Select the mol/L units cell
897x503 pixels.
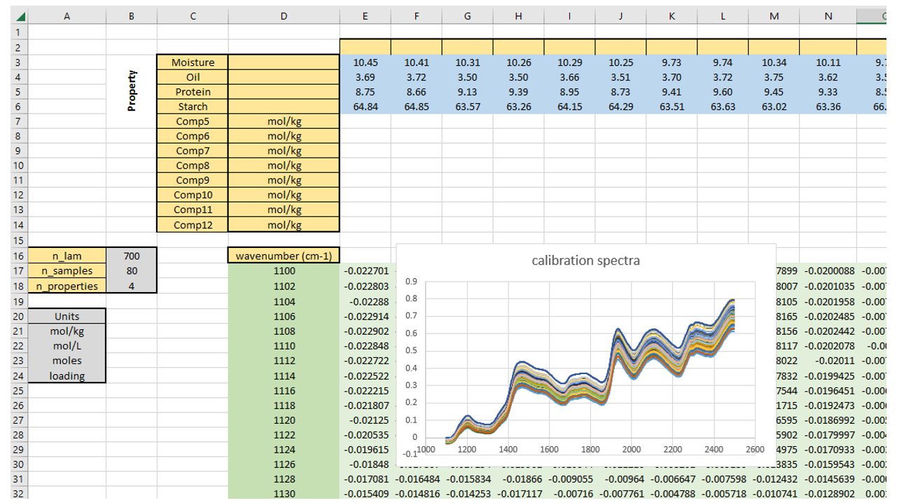(67, 345)
